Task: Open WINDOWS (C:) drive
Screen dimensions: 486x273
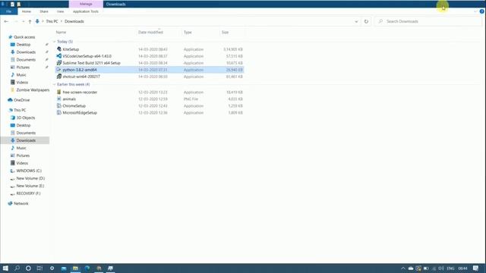Action: pyautogui.click(x=29, y=171)
